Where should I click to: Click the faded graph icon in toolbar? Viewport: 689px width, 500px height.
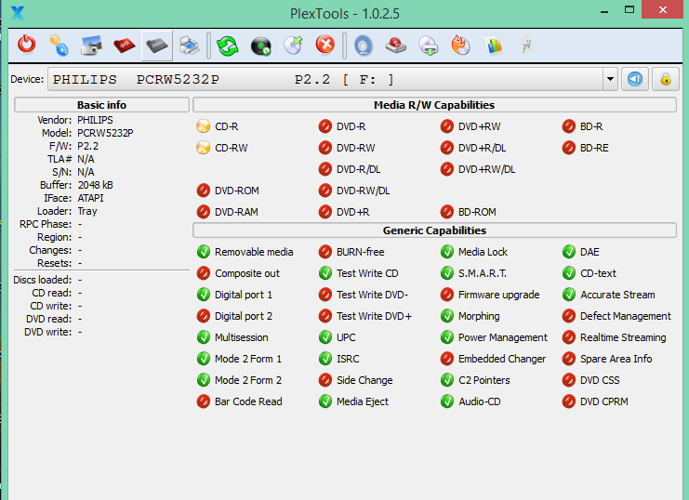[x=526, y=46]
